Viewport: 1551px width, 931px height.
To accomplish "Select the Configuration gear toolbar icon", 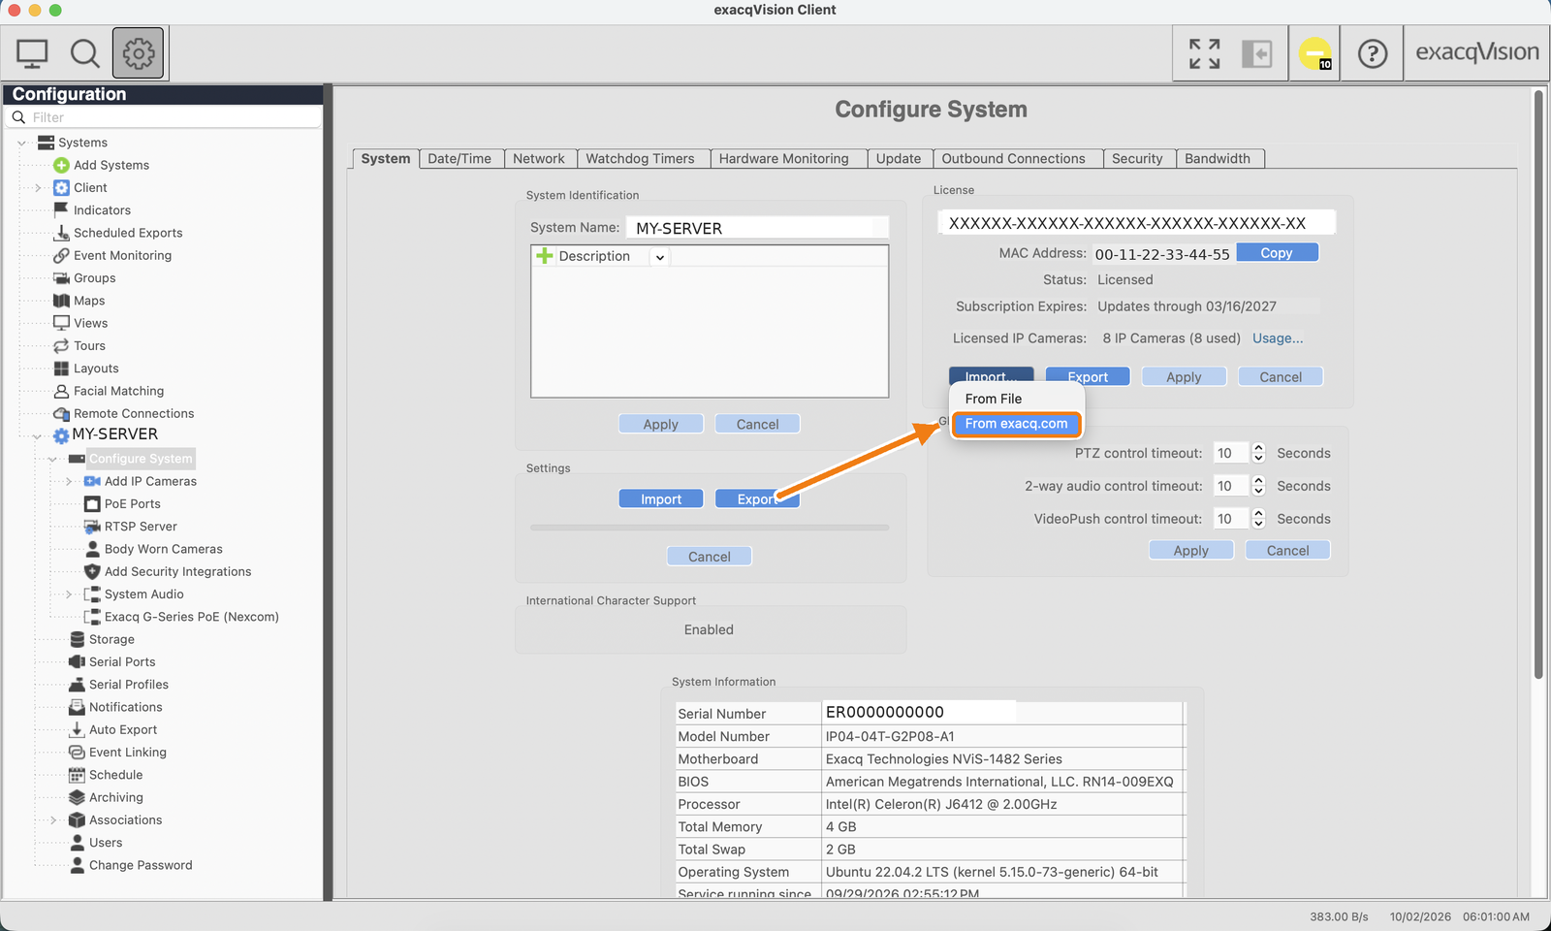I will [x=138, y=52].
